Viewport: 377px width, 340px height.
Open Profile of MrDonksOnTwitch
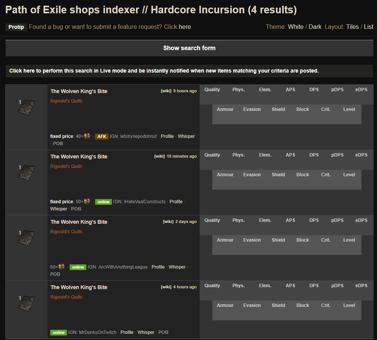coord(127,332)
